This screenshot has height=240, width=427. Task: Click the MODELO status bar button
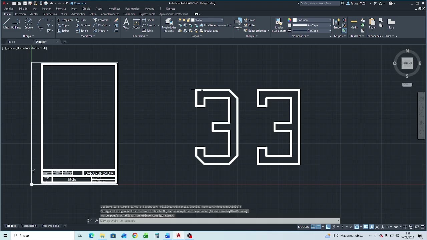pos(303,227)
